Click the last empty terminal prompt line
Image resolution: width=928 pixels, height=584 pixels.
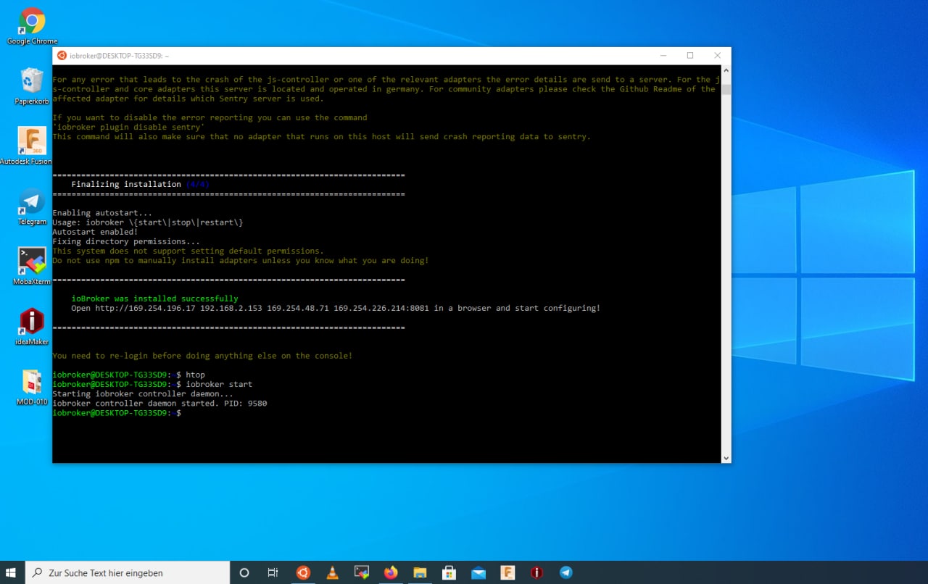coord(117,413)
